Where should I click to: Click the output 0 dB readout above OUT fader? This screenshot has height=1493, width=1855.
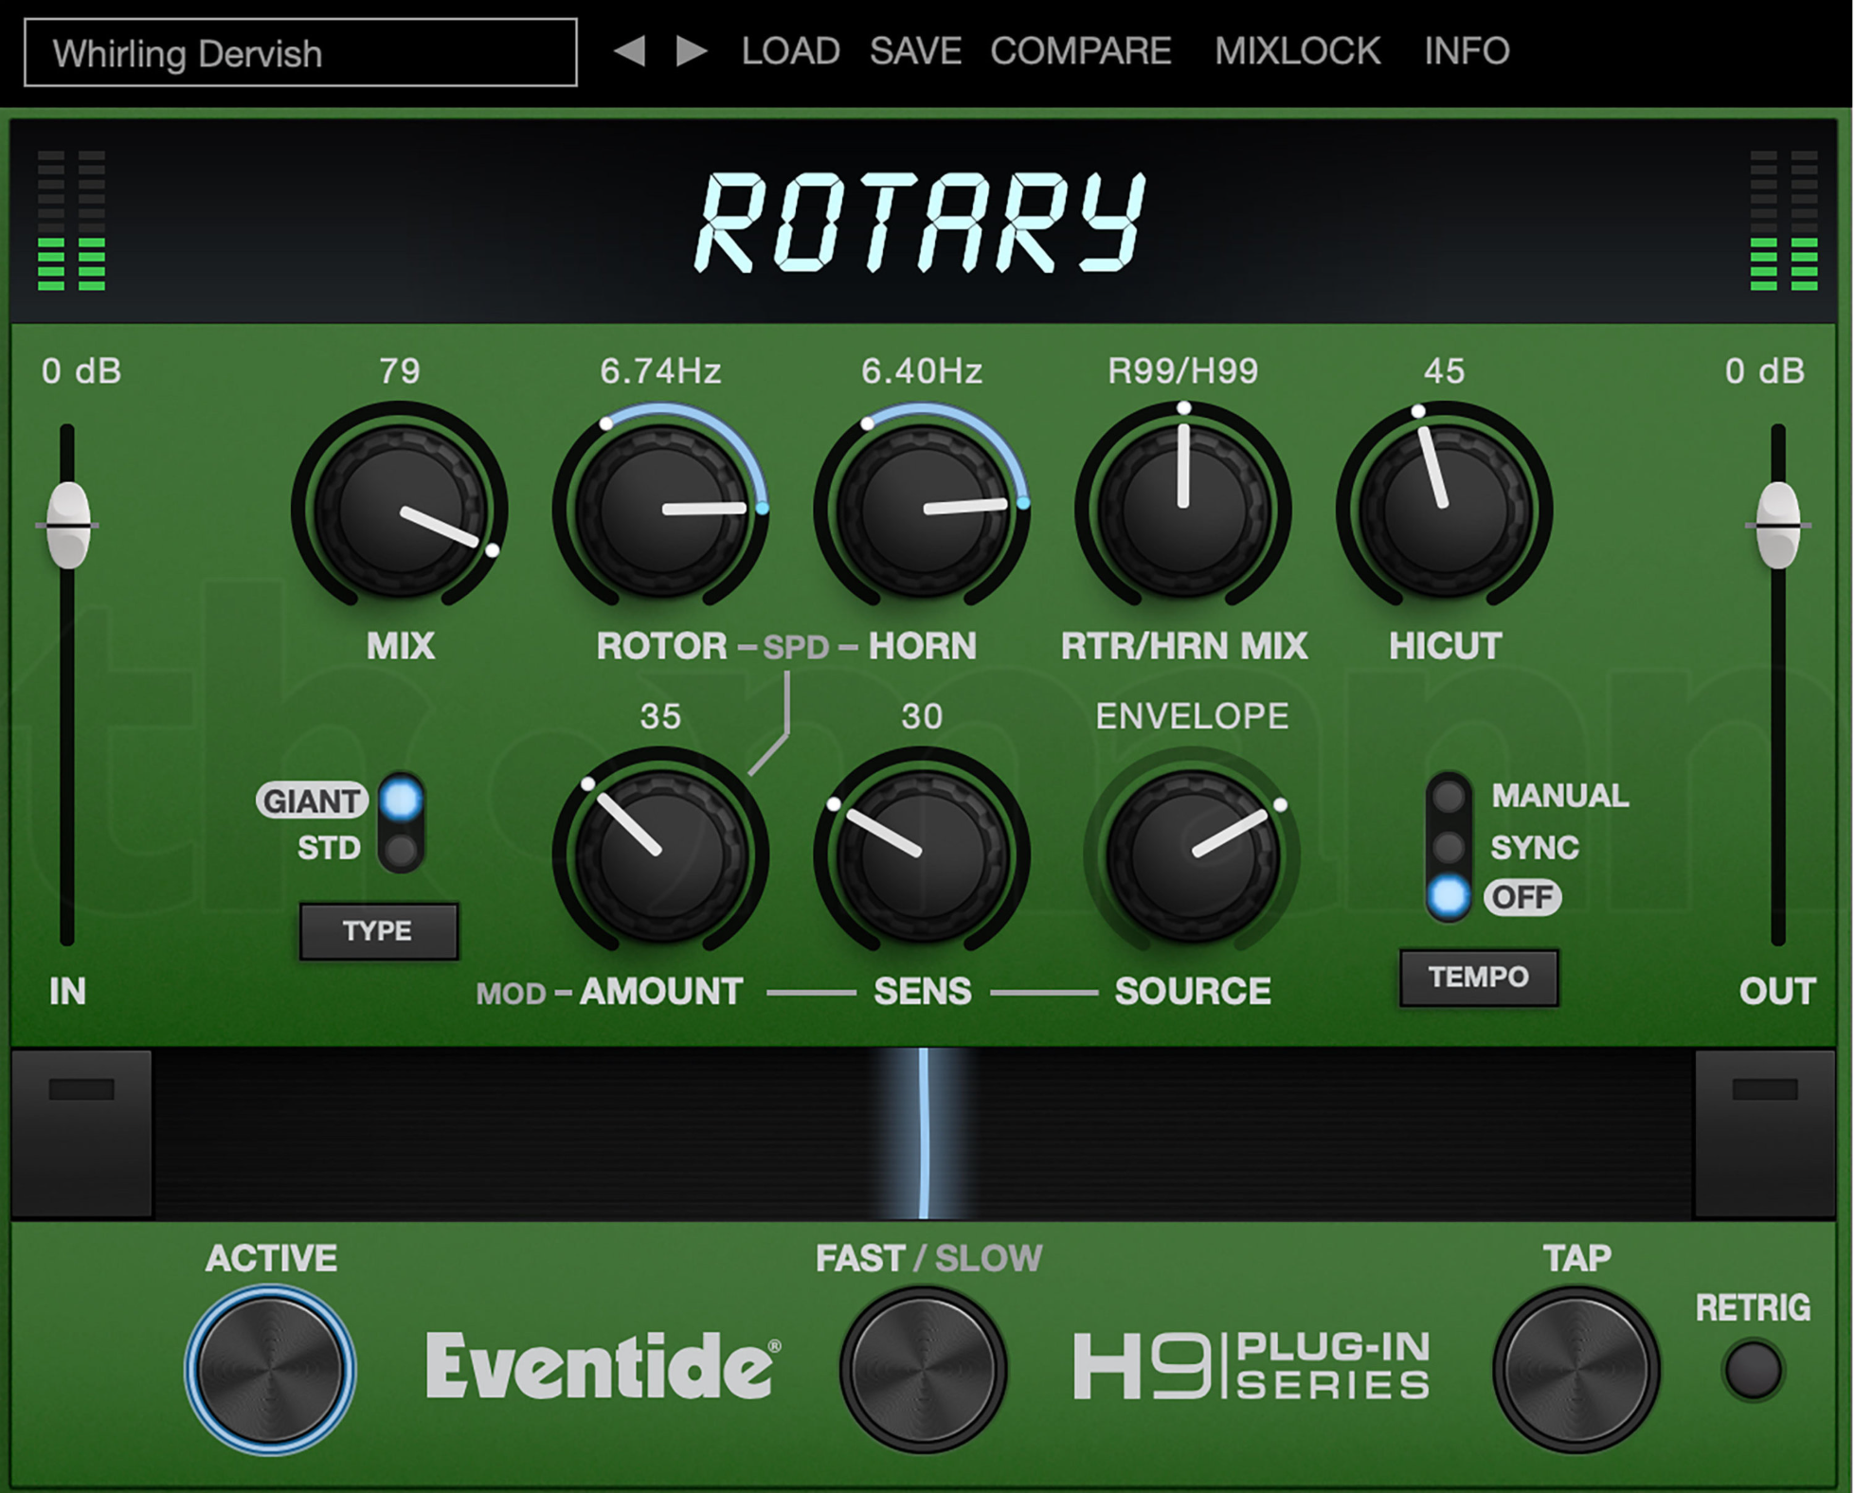pyautogui.click(x=1765, y=370)
